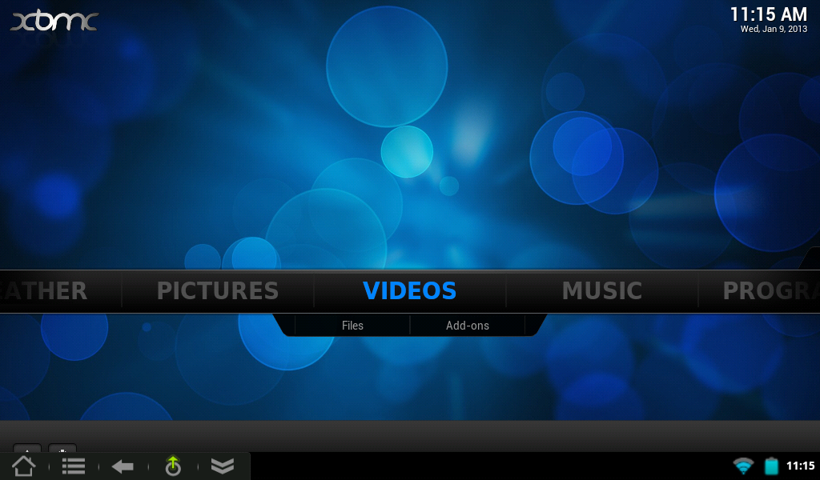Click the first partially hidden bottom button
Image resolution: width=820 pixels, height=480 pixels.
(x=27, y=449)
